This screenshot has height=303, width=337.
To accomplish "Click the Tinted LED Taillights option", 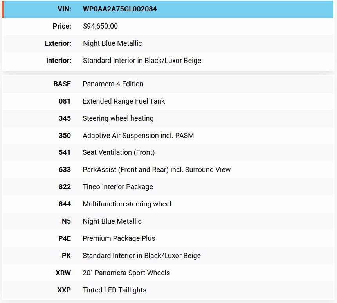I will tap(114, 290).
